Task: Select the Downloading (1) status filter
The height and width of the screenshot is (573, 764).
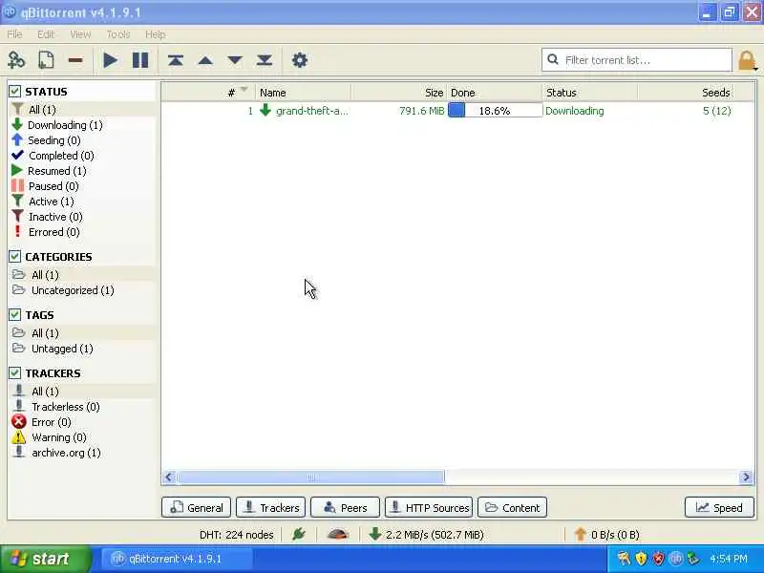Action: pos(65,125)
